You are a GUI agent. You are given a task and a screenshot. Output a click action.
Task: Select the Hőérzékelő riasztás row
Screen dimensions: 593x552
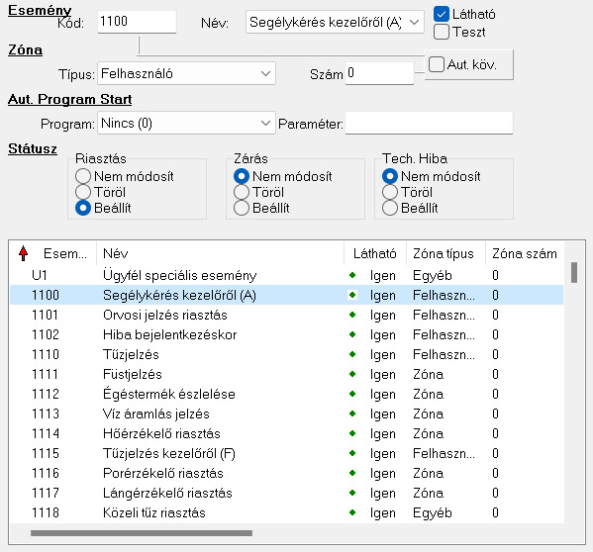[286, 433]
